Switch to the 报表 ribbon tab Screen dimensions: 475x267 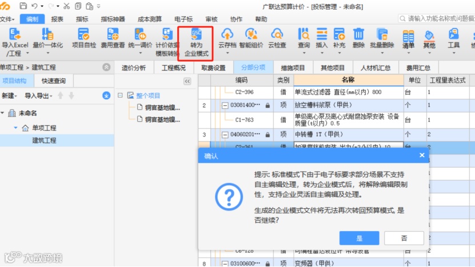57,19
